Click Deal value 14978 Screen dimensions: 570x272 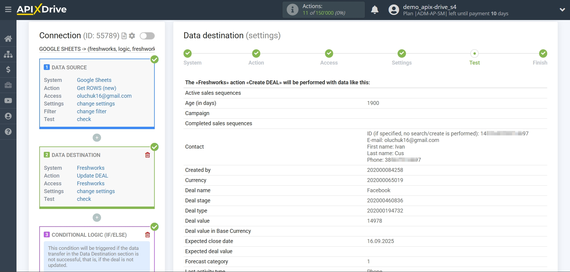tap(375, 221)
